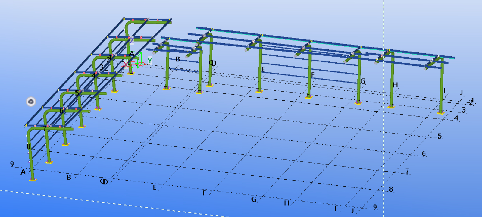Select grid label 5 at the dash-dot gridline end
This screenshot has width=482, height=217.
tap(440, 136)
